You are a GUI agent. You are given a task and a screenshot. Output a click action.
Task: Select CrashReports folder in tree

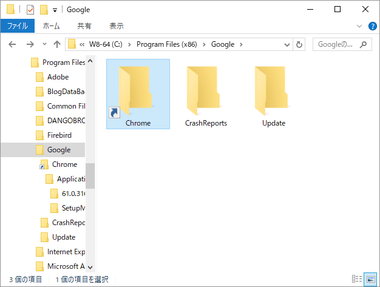[63, 223]
